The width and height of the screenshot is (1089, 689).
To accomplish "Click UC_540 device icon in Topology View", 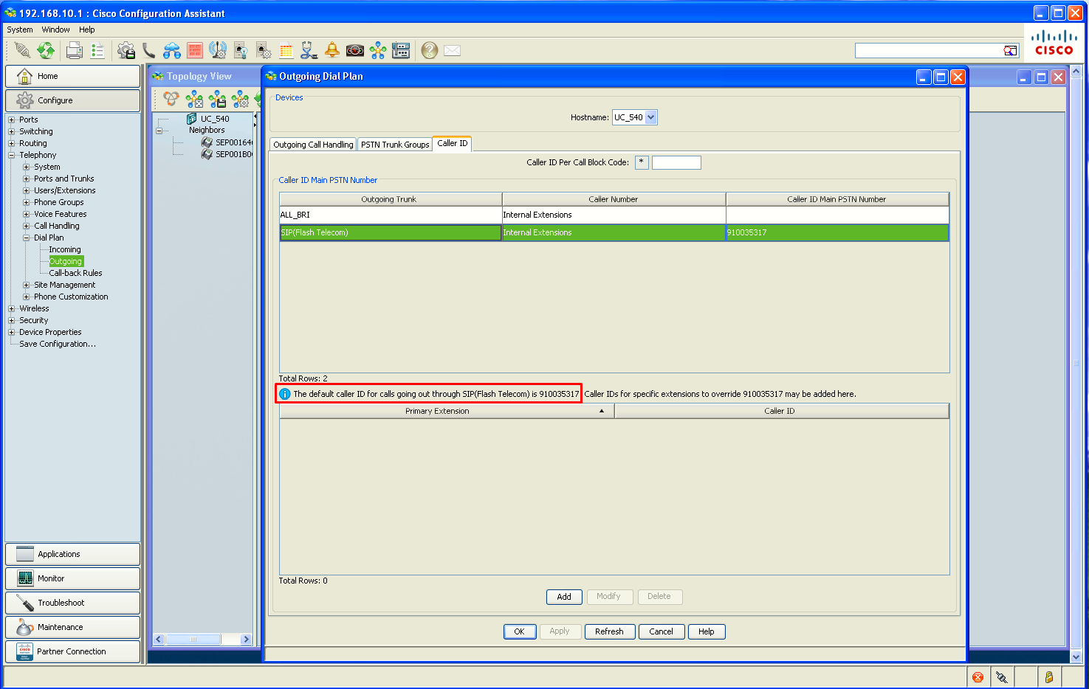I will [192, 118].
